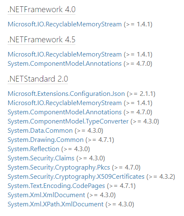Click System.Security.Cryptography.X509Certificates link

[76, 177]
